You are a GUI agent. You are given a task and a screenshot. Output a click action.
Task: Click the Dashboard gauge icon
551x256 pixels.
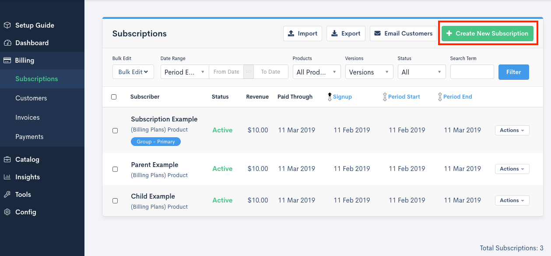(7, 43)
